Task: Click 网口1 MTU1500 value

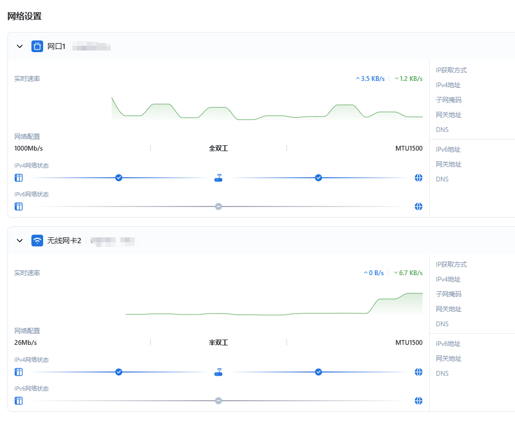Action: point(409,148)
